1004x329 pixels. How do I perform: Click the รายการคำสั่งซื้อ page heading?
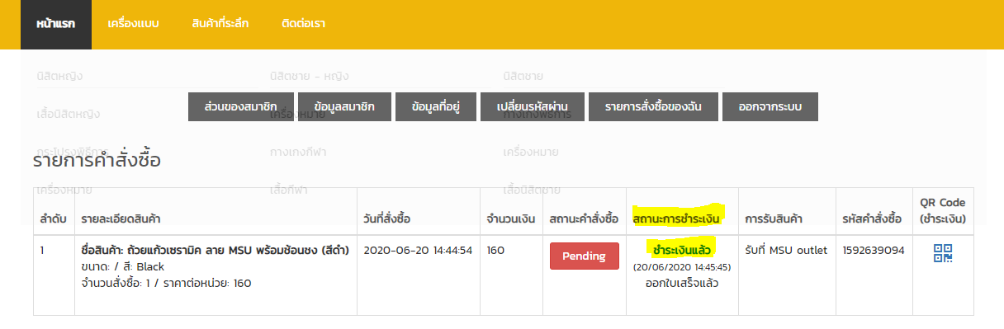[97, 160]
